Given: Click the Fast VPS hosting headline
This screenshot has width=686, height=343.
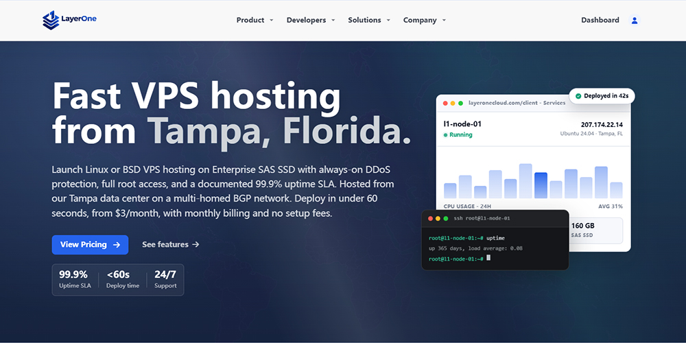Looking at the screenshot, I should (x=196, y=97).
